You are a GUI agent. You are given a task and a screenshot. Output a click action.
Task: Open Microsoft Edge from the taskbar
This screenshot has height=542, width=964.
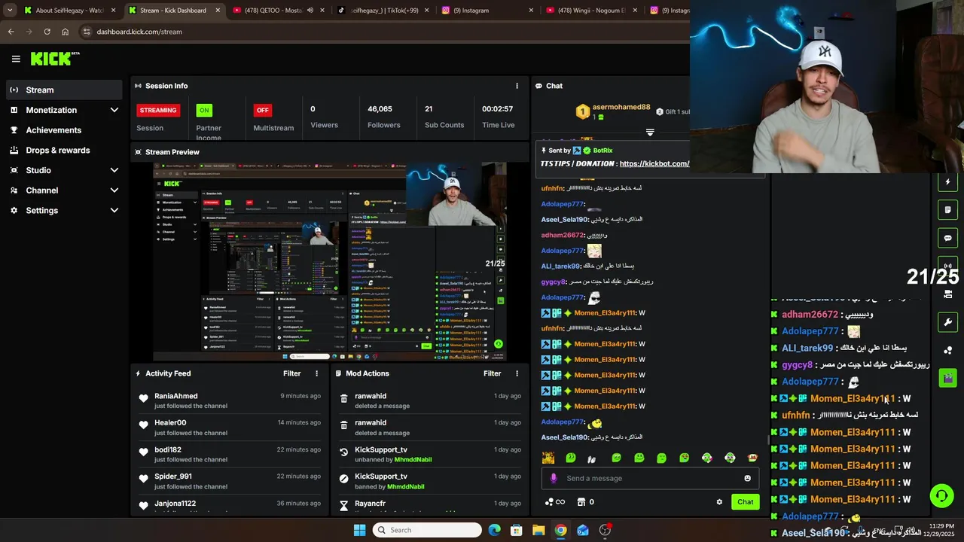(494, 530)
